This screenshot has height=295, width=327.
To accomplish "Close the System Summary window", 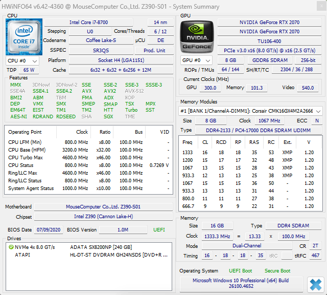I will (321, 6).
